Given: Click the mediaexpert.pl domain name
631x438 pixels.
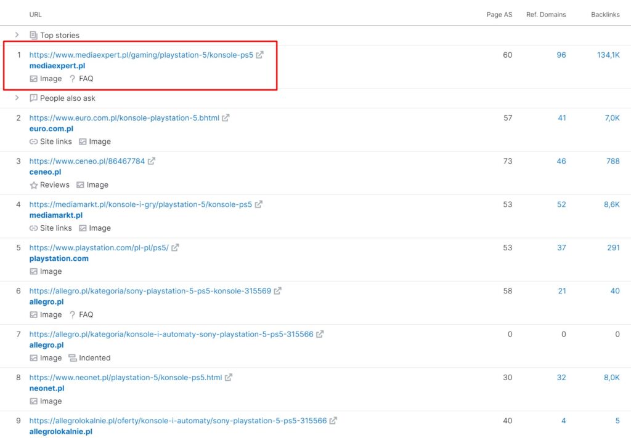Looking at the screenshot, I should [57, 66].
